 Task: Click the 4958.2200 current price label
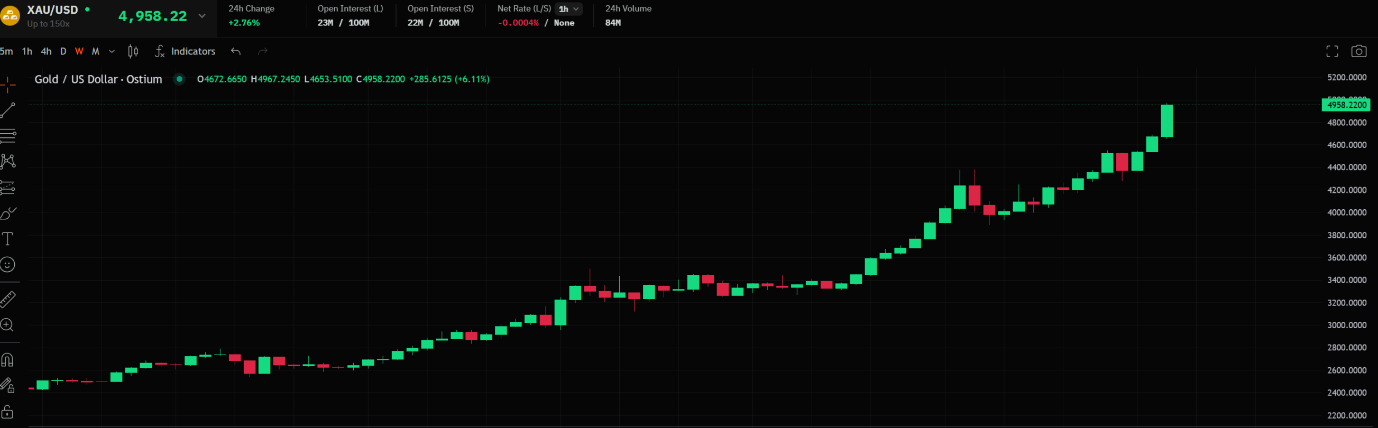tap(1346, 105)
